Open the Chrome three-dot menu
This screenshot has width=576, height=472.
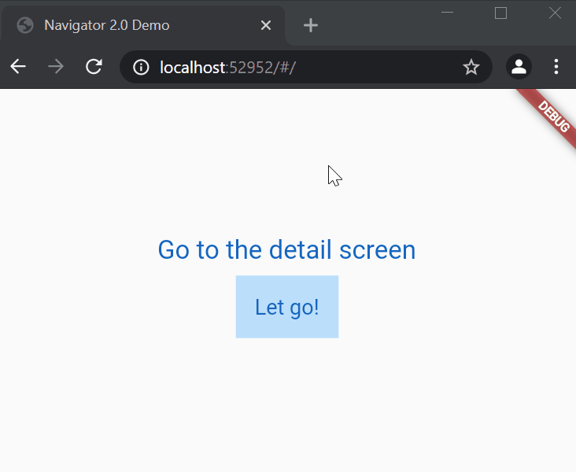[x=556, y=67]
